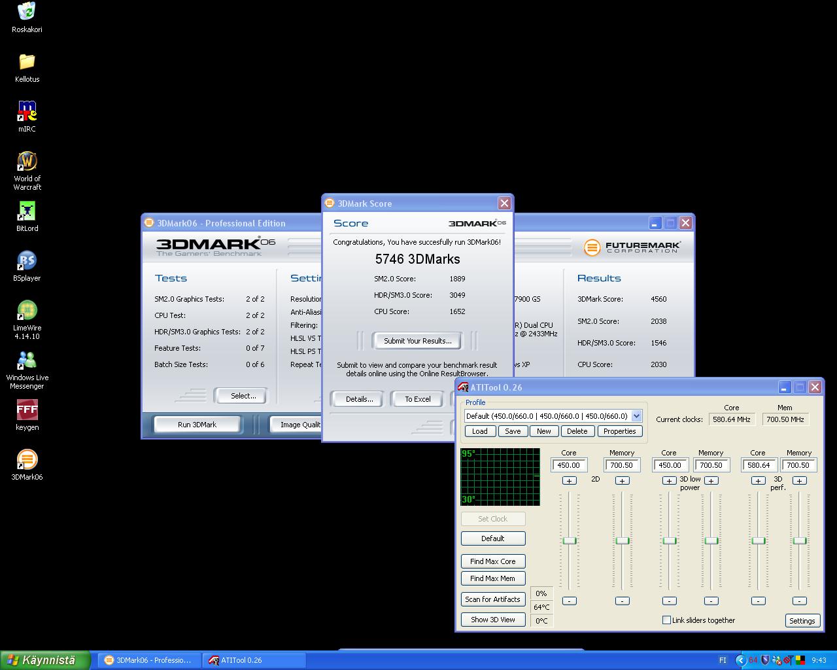
Task: Start Find Max Core
Action: 493,561
